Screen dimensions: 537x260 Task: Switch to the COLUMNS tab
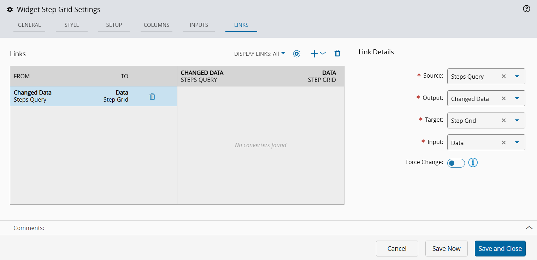[157, 25]
